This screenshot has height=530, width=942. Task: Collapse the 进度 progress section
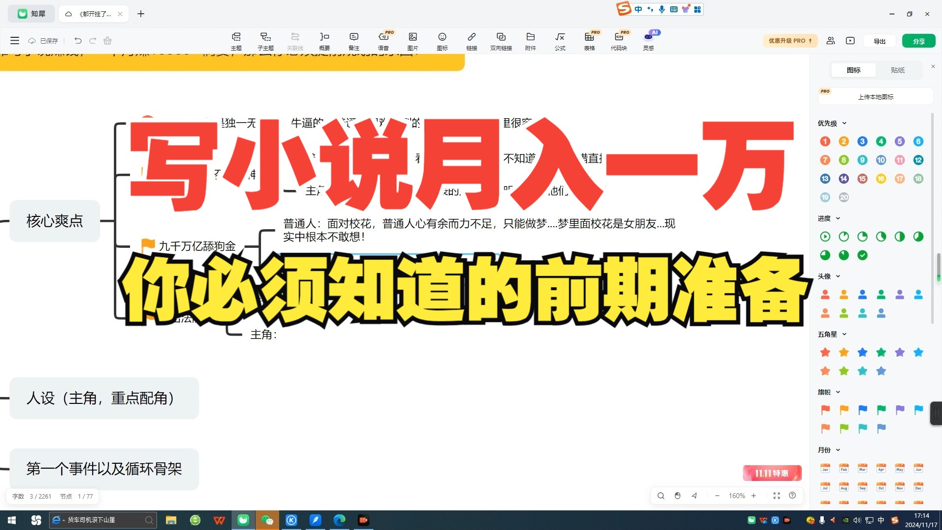point(838,218)
